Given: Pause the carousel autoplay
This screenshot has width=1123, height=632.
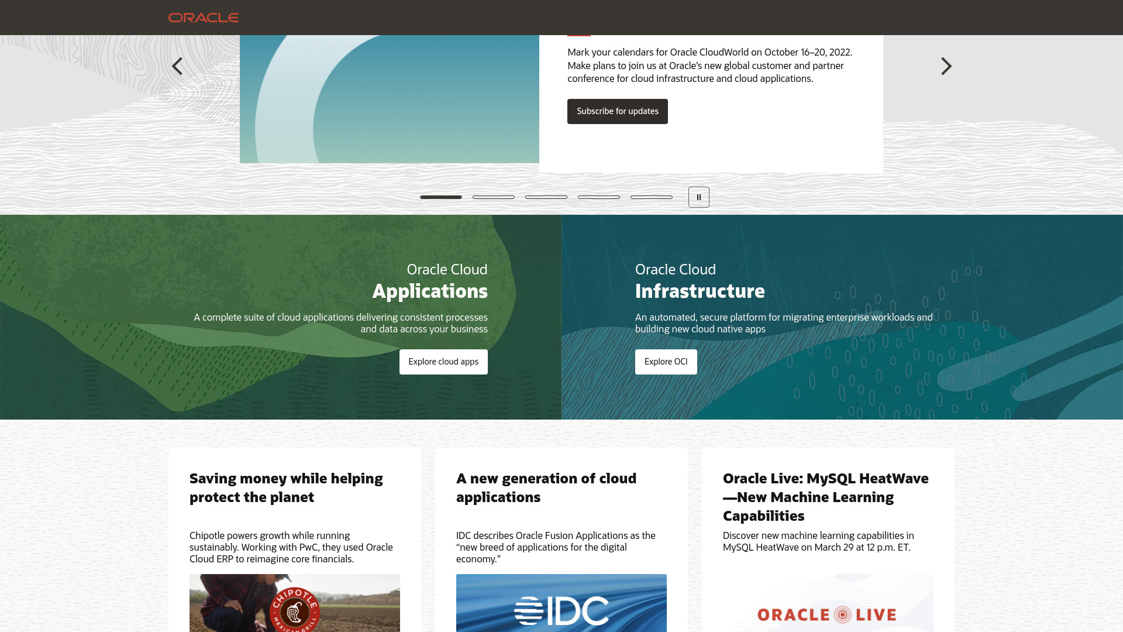Looking at the screenshot, I should [699, 197].
